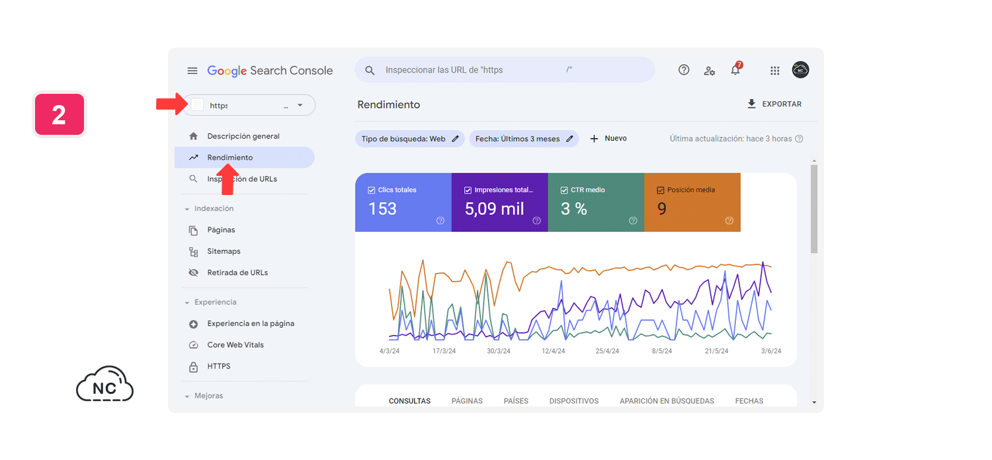Select the purple Impresiones totales card
Image resolution: width=992 pixels, height=460 pixels.
(x=500, y=202)
